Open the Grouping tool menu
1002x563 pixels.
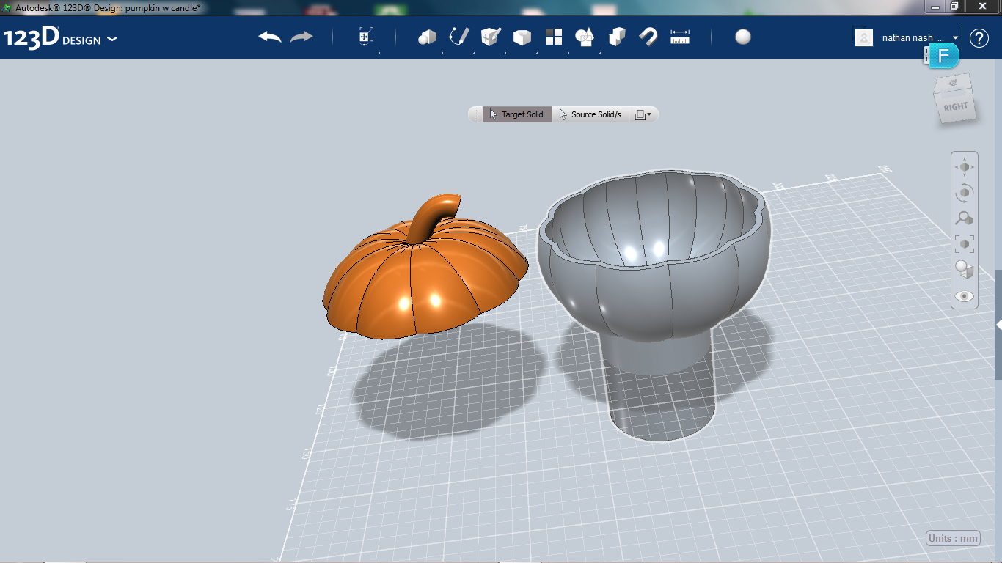[585, 37]
